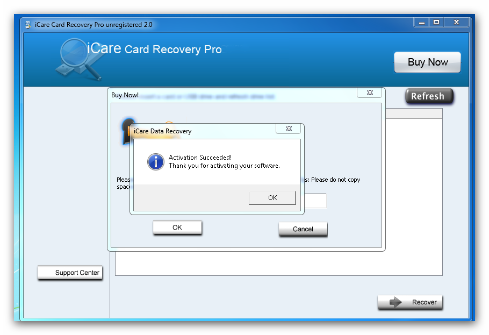The height and width of the screenshot is (335, 489).
Task: Click the app icon in title bar
Action: 28,25
